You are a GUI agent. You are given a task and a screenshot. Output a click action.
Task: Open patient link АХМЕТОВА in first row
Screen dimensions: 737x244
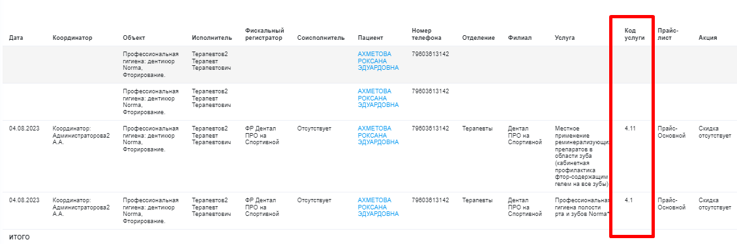(x=378, y=61)
